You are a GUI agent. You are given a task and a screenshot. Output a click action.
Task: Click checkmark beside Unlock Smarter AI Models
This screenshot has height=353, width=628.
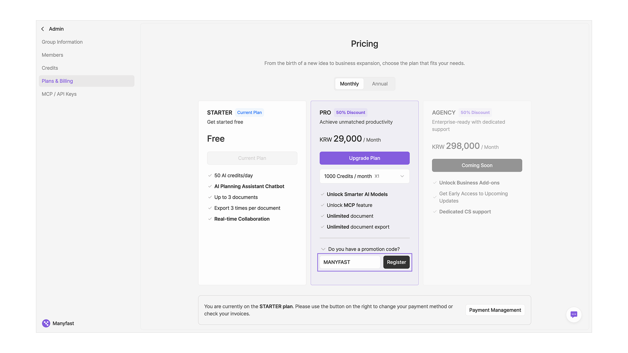[323, 194]
